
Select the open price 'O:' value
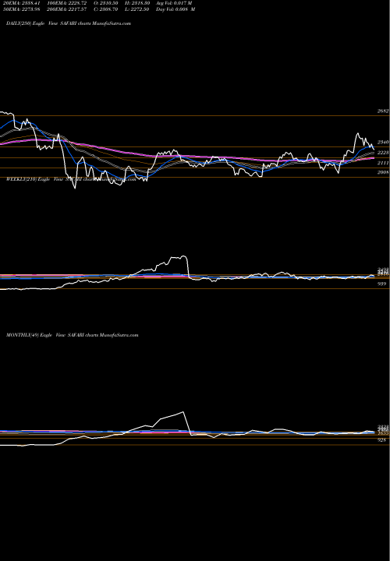pos(106,3)
